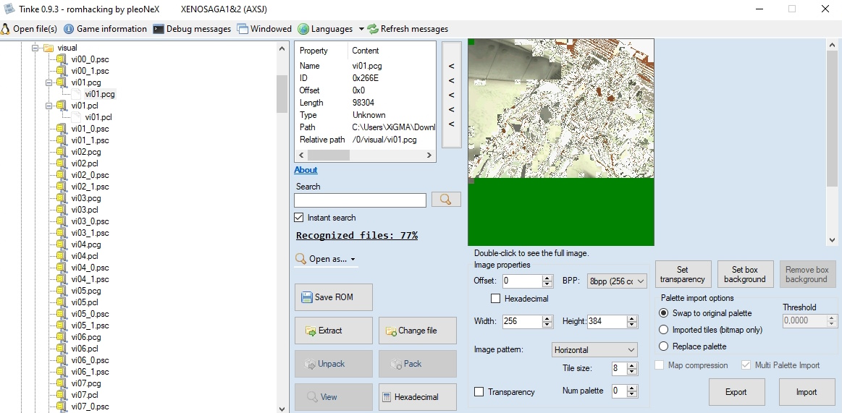Click the Tile size stepper
The image size is (842, 413).
click(x=632, y=368)
